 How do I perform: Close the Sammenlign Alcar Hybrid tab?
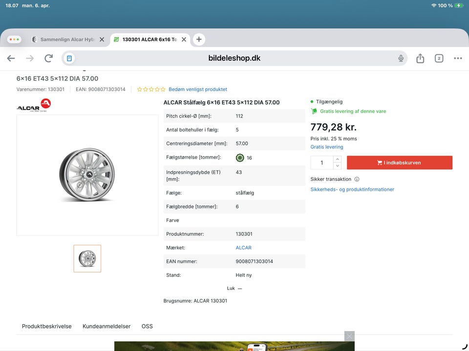(x=102, y=39)
